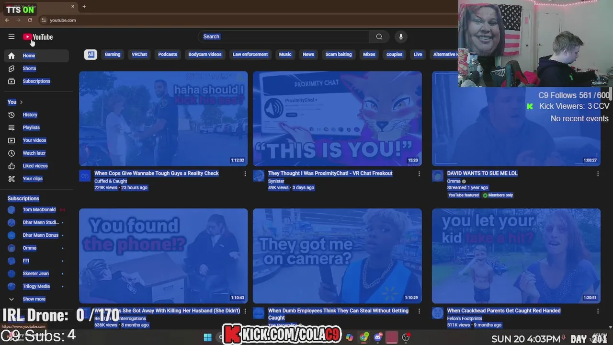
Task: Click Chrome icon in taskbar
Action: pyautogui.click(x=364, y=337)
